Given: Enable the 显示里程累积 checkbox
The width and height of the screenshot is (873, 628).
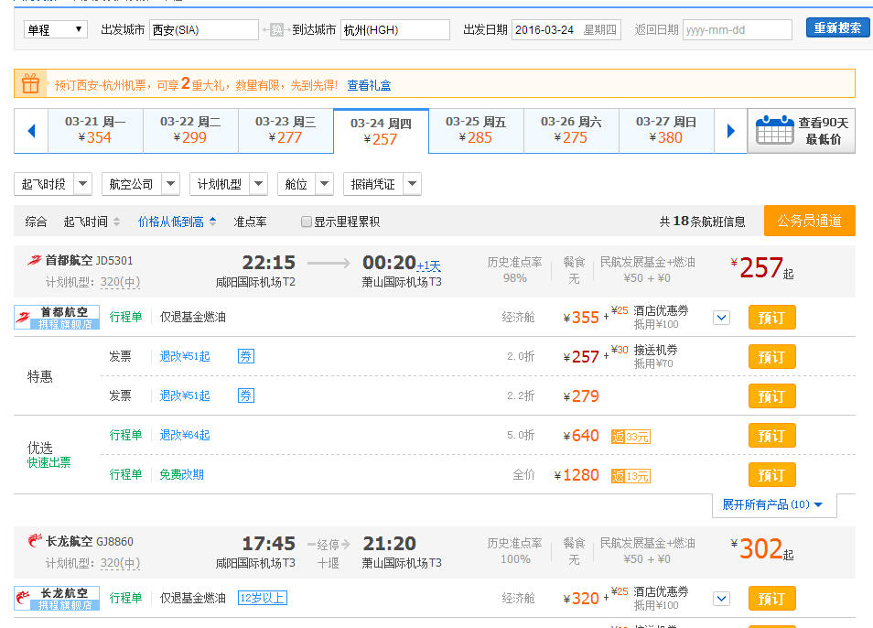Looking at the screenshot, I should point(306,222).
